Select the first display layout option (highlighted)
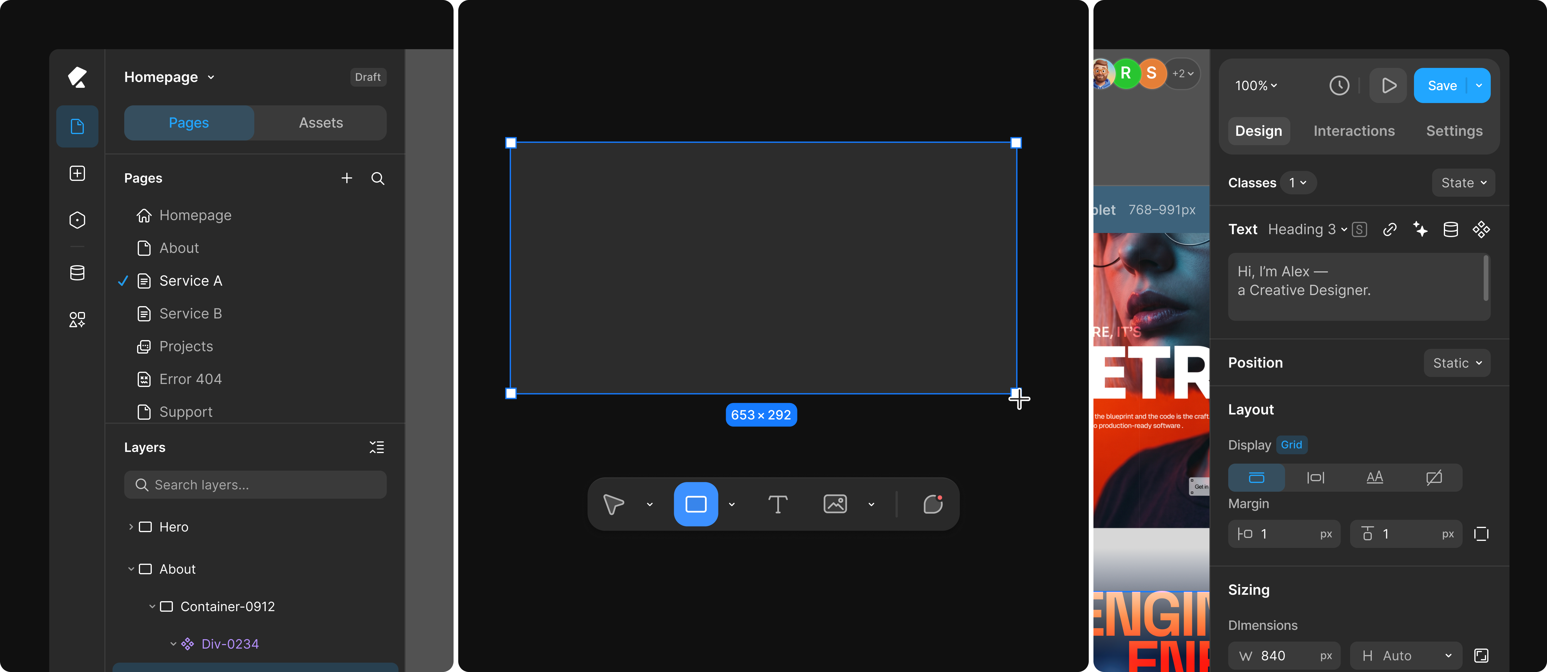Screen dimensions: 1547x672 [1256, 478]
